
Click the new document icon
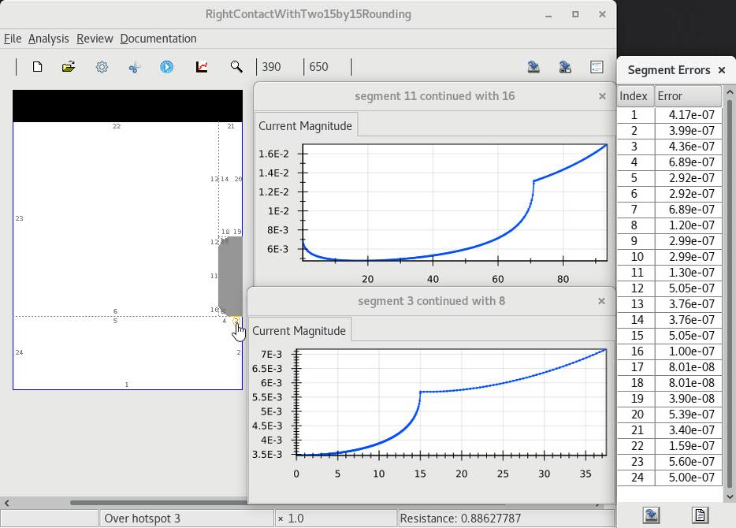pos(37,67)
